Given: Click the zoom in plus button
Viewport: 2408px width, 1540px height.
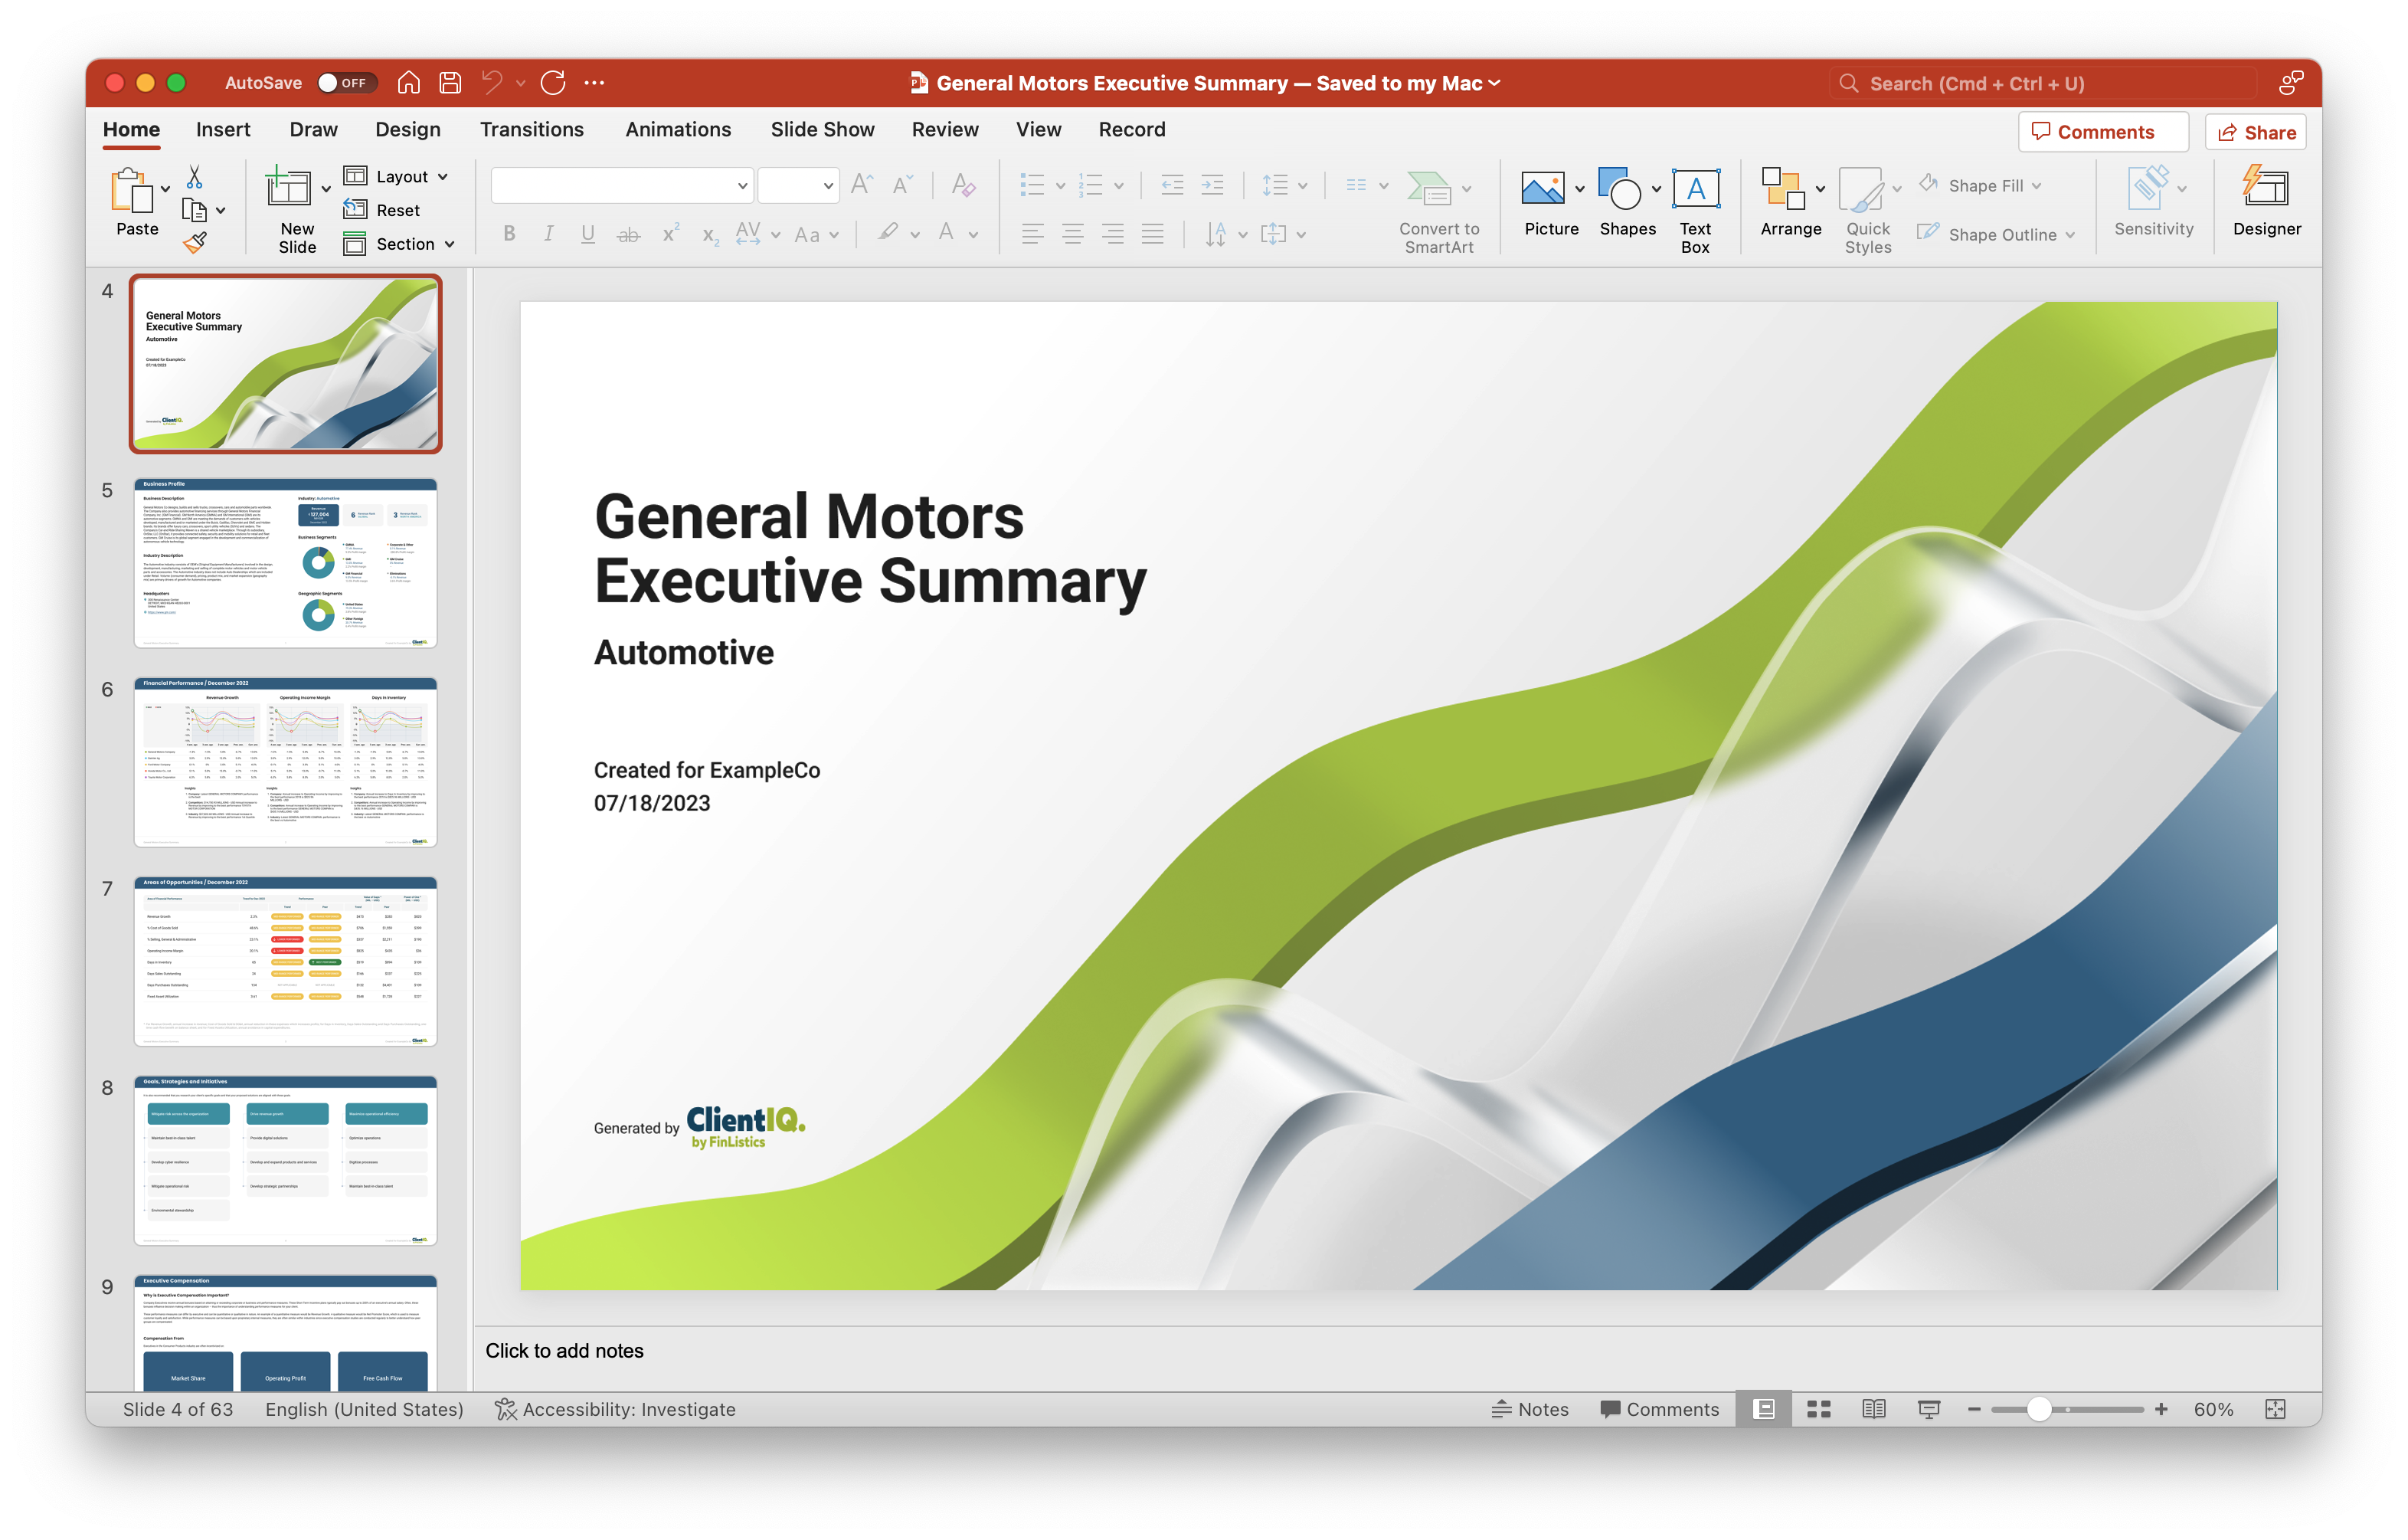Looking at the screenshot, I should [2160, 1409].
